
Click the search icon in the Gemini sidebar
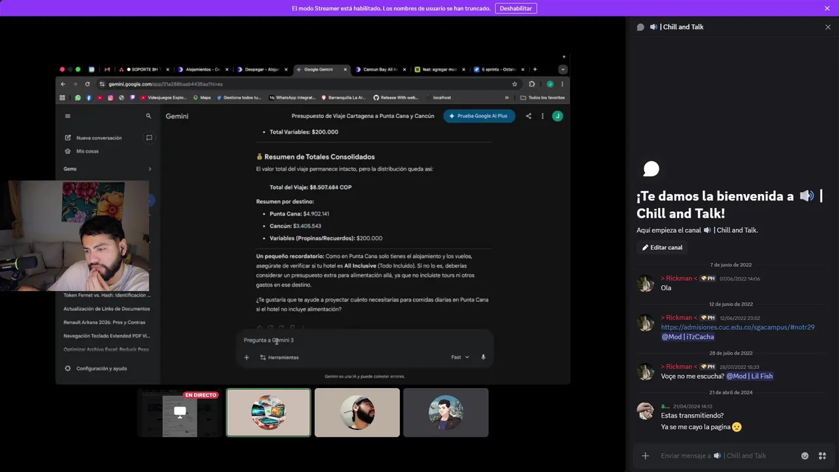pos(149,116)
